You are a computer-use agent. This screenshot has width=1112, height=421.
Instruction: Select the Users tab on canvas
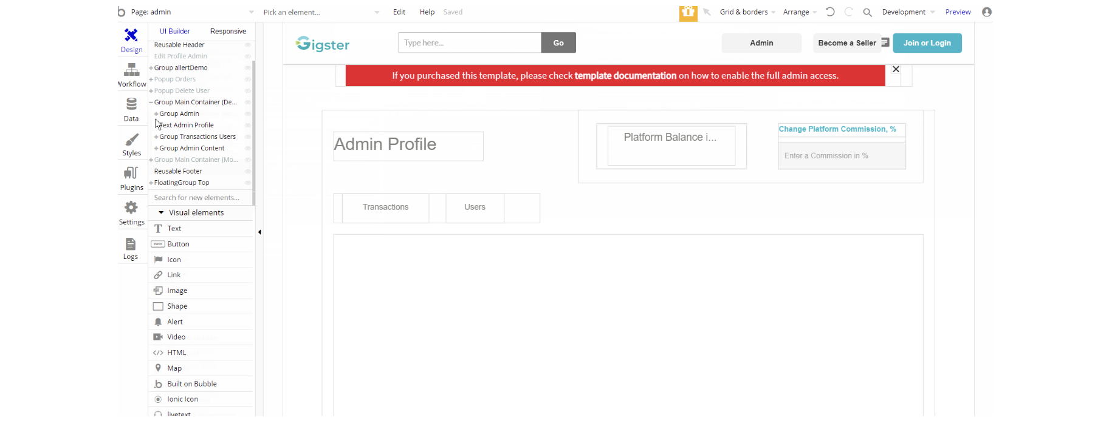(475, 207)
